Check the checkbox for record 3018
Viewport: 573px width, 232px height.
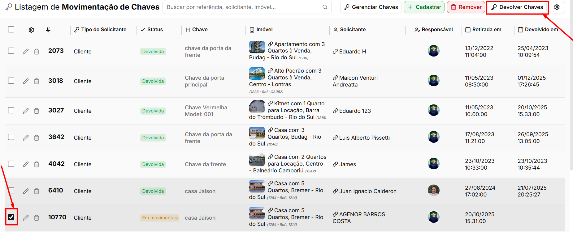(x=11, y=81)
